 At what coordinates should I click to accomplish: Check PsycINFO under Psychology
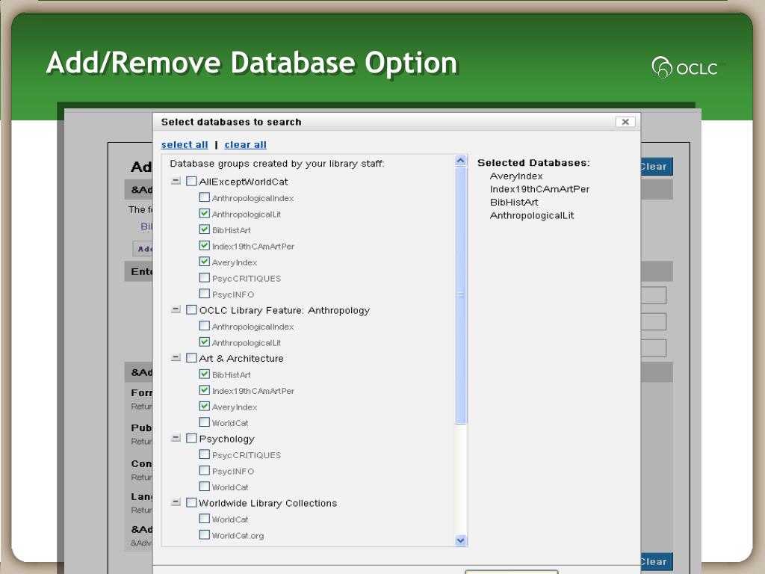point(205,471)
